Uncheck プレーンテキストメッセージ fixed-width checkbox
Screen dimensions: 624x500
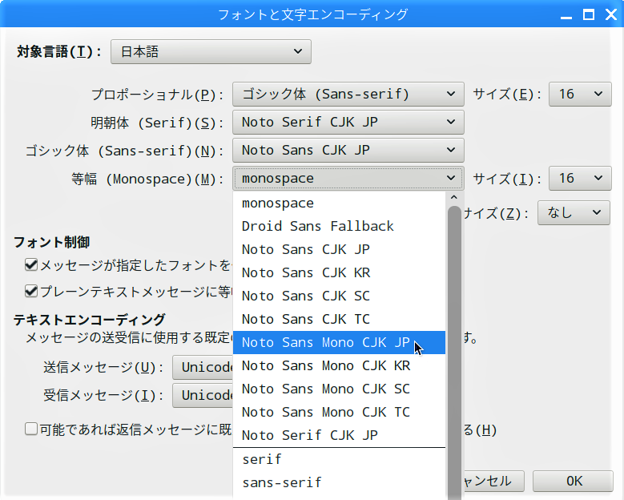coord(31,292)
